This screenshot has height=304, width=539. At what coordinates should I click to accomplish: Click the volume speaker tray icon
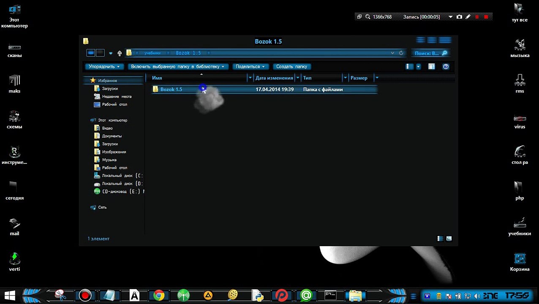click(x=477, y=296)
